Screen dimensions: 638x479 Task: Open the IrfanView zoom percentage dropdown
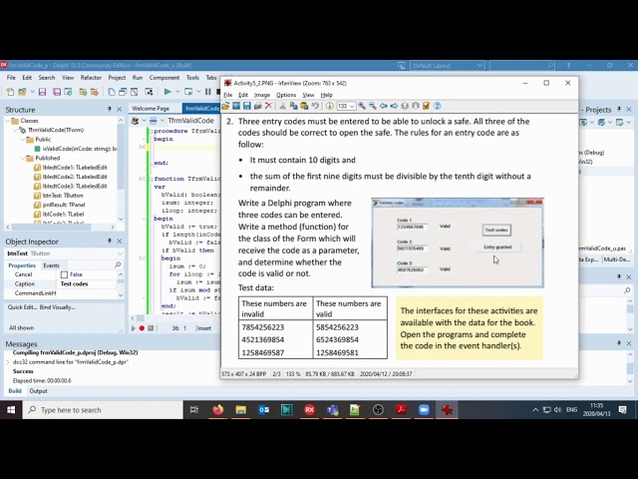(x=352, y=107)
